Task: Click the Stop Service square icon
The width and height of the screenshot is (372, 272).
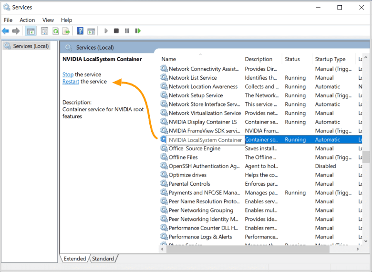Action: [116, 31]
